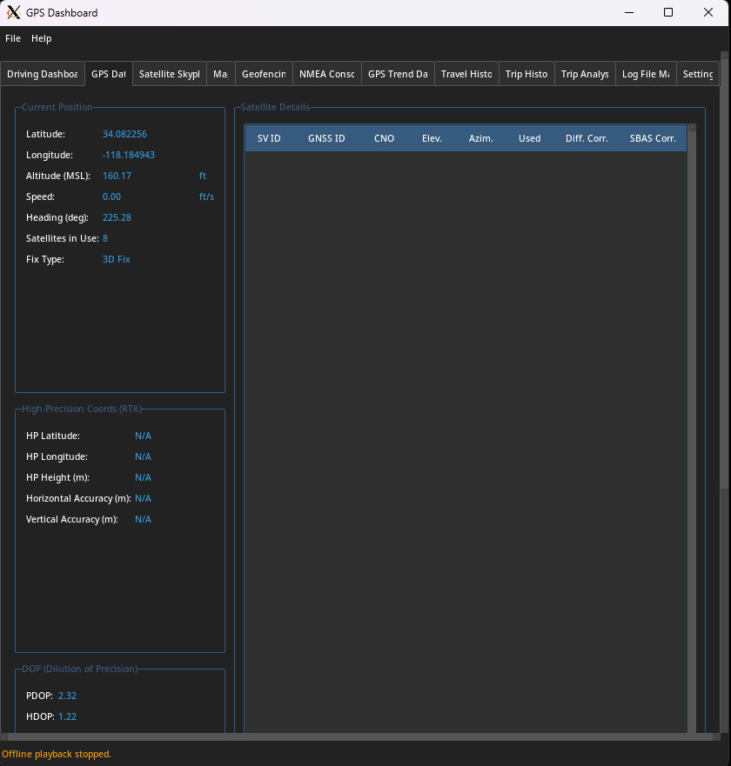View the Trip Analysis tab

pos(585,74)
